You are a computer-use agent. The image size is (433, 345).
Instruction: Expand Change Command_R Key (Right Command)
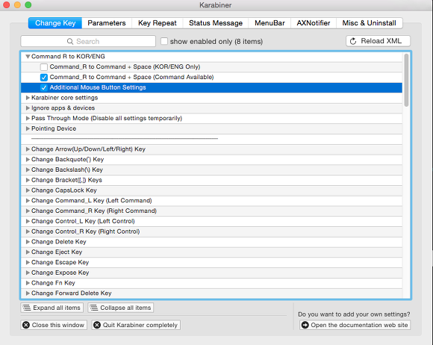pos(28,211)
